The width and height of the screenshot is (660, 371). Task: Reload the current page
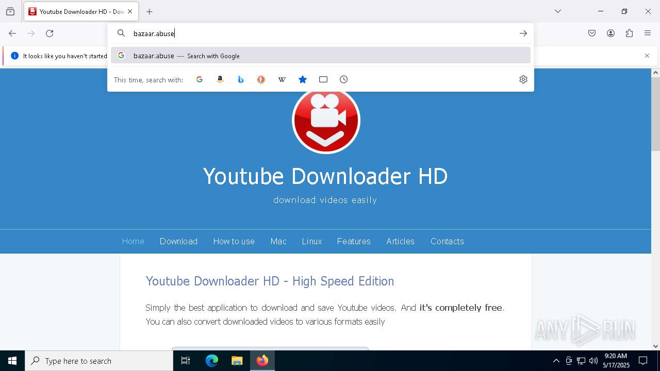pyautogui.click(x=49, y=33)
